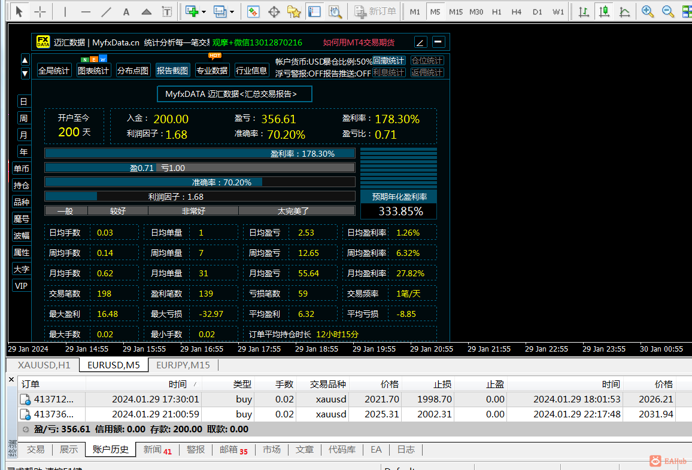Switch to M1 timeframe
692x470 pixels.
(415, 12)
